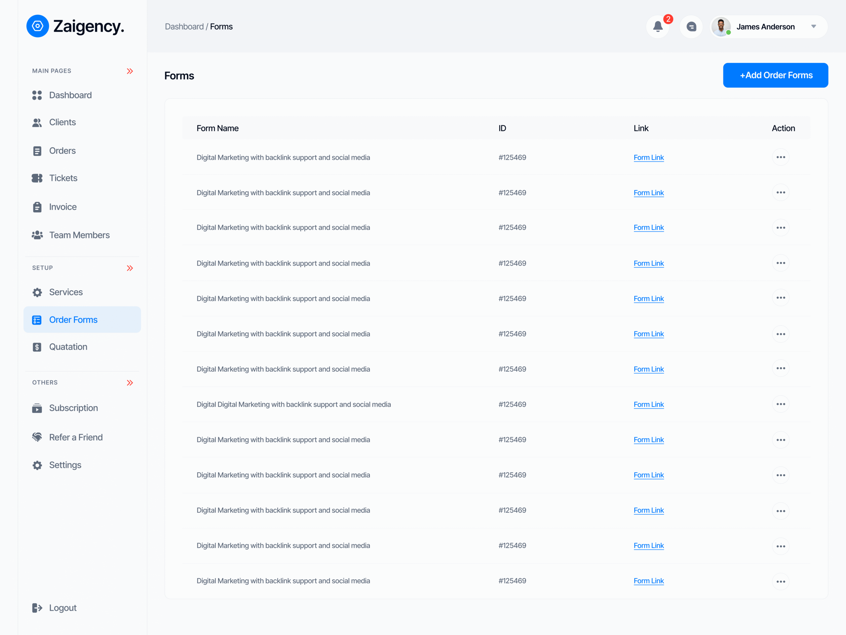Collapse the Others section arrows
The width and height of the screenshot is (846, 635).
(130, 383)
